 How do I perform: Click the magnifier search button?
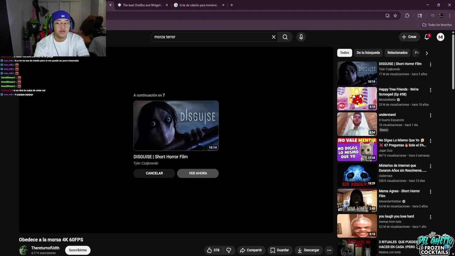tap(285, 37)
